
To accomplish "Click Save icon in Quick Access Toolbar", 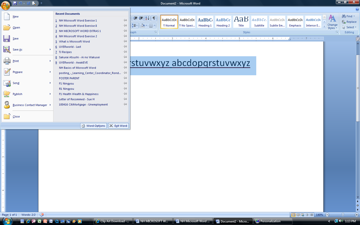I will [15, 3].
